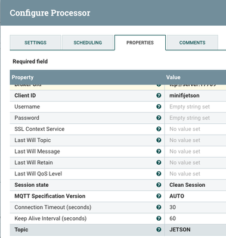This screenshot has width=226, height=238.
Task: Click help icon next to Topic property
Action: pyautogui.click(x=159, y=230)
